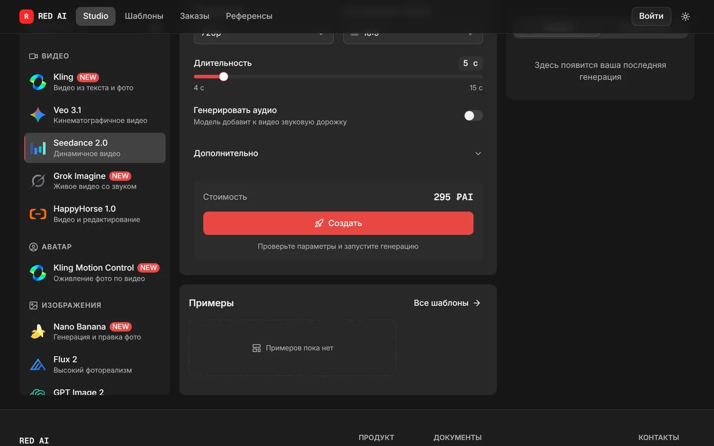The image size is (714, 446).
Task: Click the Kling Motion Control swirl icon
Action: click(38, 273)
